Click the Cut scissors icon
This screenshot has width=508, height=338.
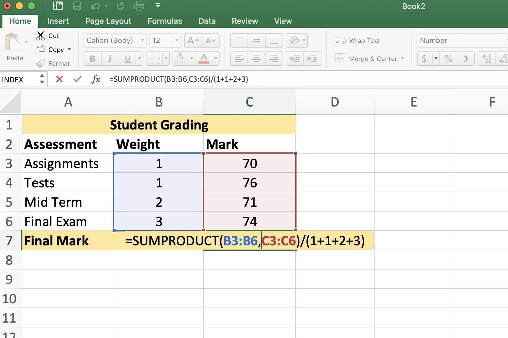click(x=40, y=36)
